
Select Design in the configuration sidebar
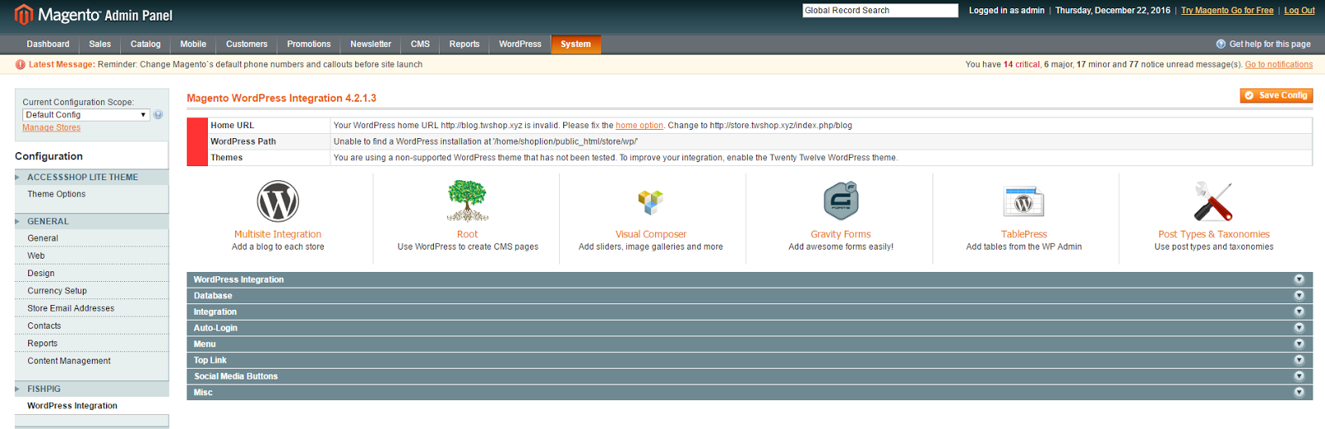pyautogui.click(x=41, y=274)
